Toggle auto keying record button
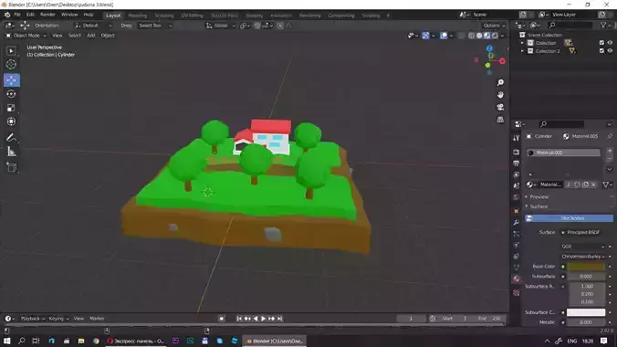The image size is (617, 347). (222, 319)
